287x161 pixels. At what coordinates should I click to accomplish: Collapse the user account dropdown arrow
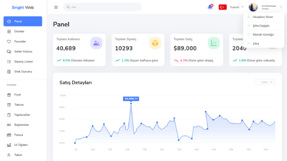point(281,7)
